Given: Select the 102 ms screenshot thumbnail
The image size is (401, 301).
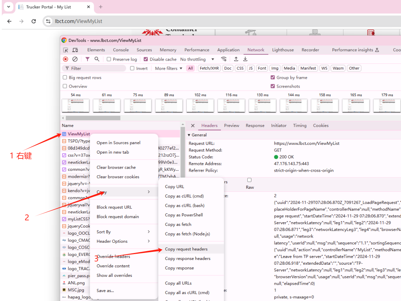Looking at the screenshot, I should coord(200,106).
